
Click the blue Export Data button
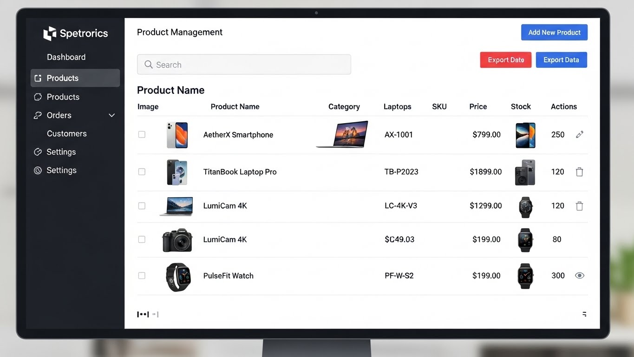(x=561, y=60)
